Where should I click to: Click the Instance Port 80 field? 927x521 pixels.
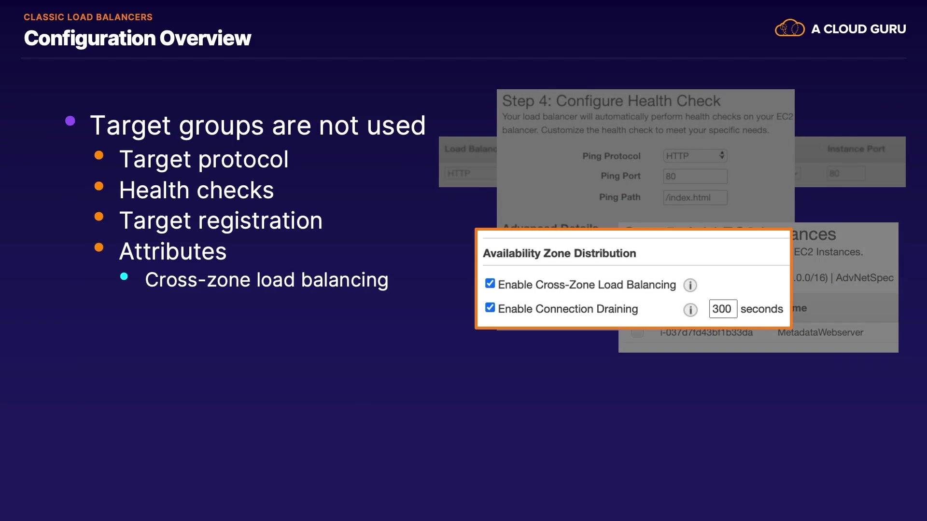tap(845, 173)
